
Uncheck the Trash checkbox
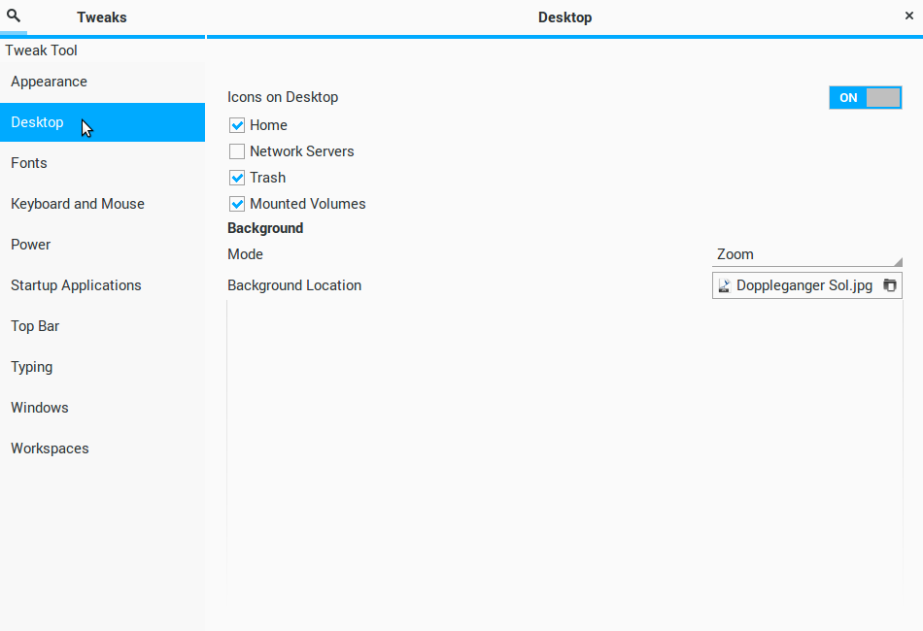click(237, 178)
